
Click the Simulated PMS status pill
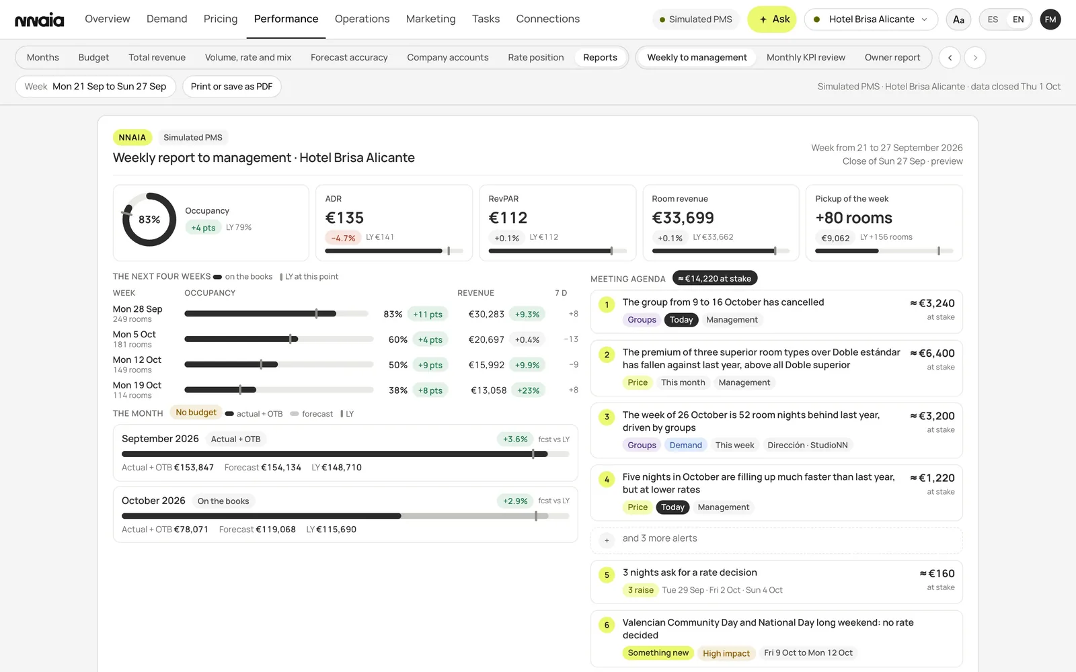point(695,19)
